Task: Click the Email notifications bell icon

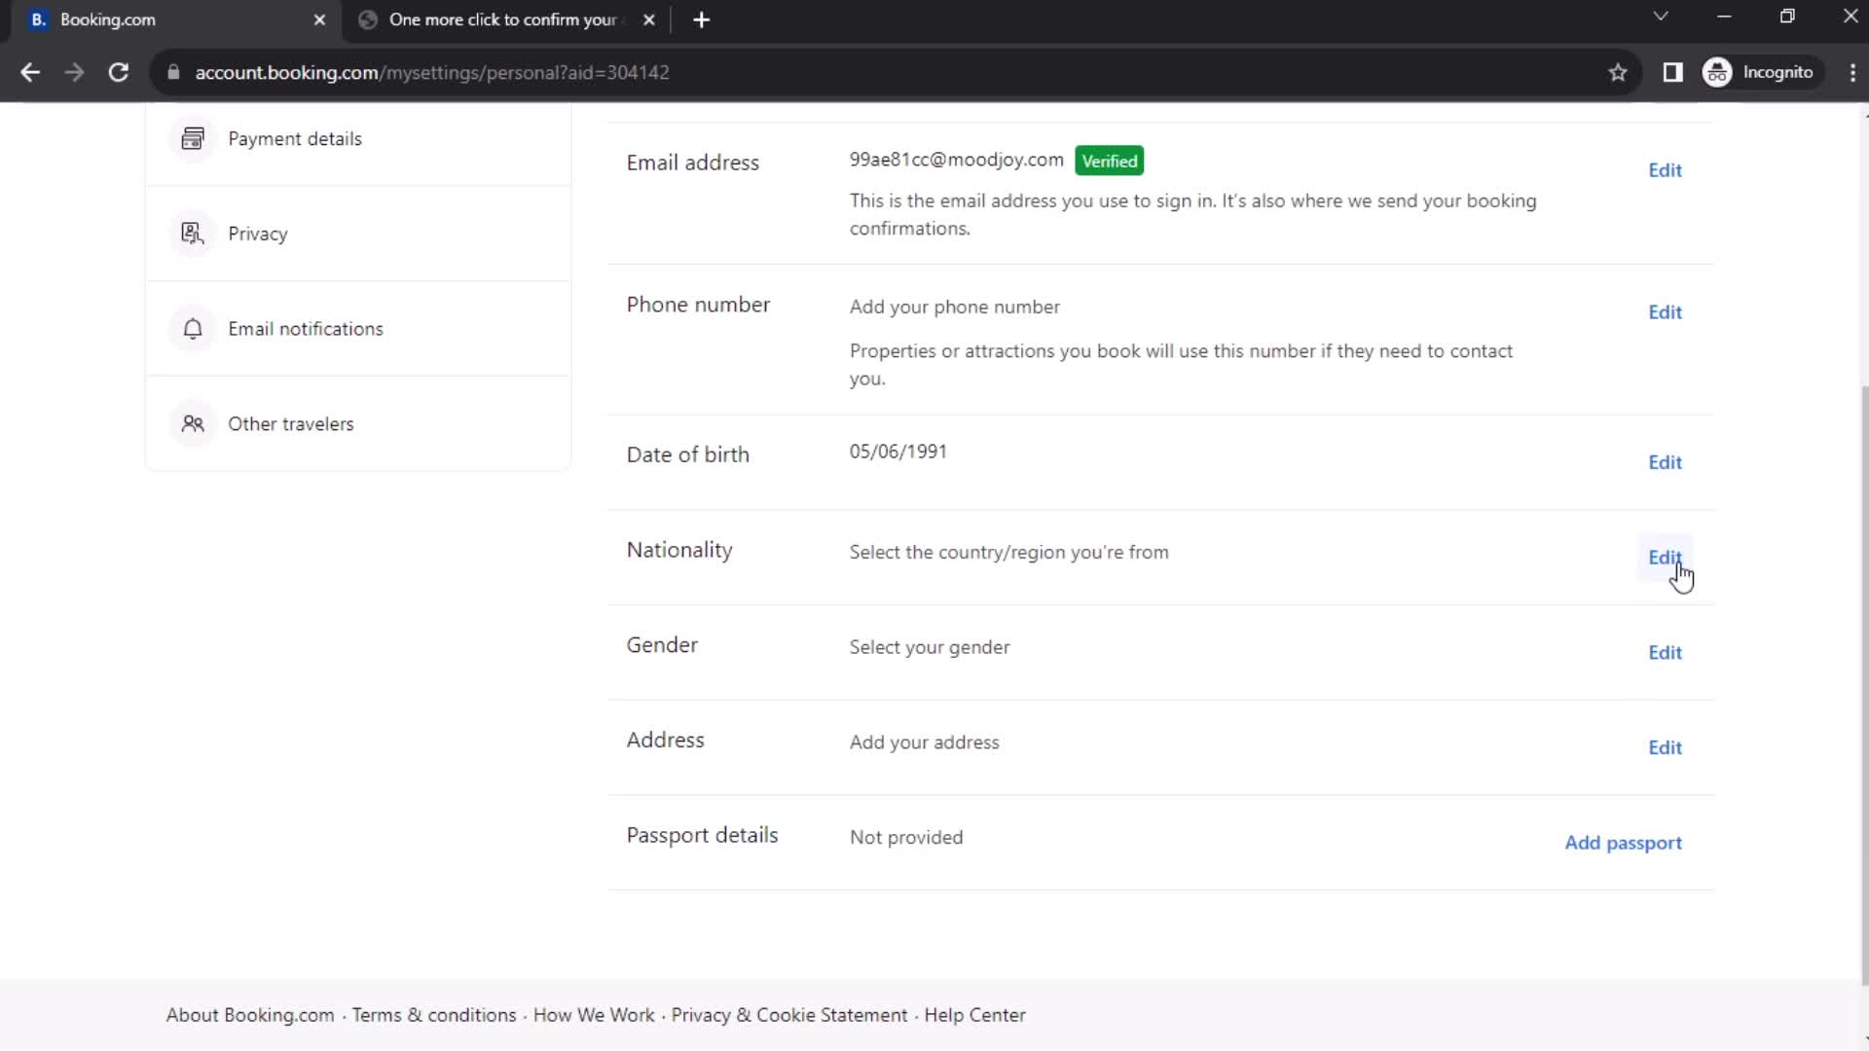Action: point(193,329)
